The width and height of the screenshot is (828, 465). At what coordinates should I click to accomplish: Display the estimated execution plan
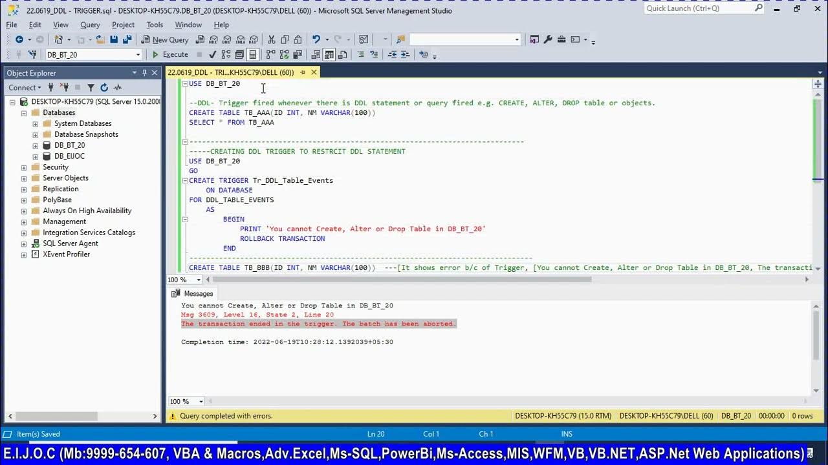pos(226,55)
